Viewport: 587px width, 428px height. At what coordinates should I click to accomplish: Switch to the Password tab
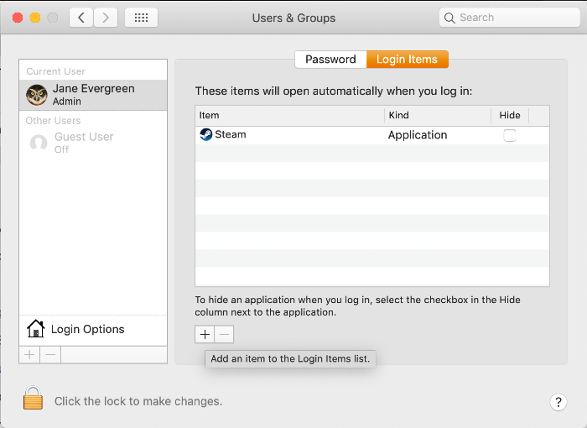(x=330, y=60)
